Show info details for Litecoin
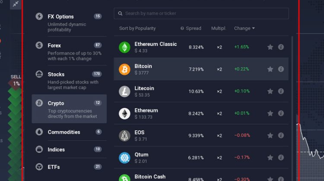Screen dimensions: 324x181 pos(281,91)
